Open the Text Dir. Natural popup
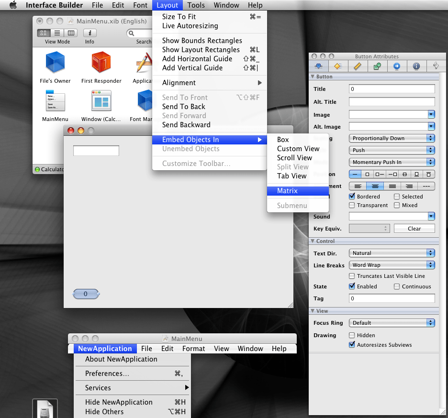 (392, 253)
